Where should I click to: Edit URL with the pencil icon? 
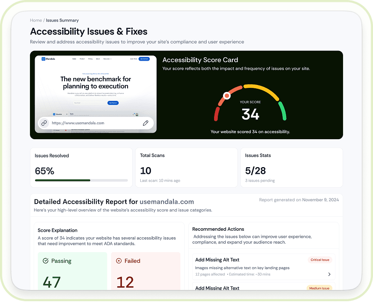click(x=145, y=123)
